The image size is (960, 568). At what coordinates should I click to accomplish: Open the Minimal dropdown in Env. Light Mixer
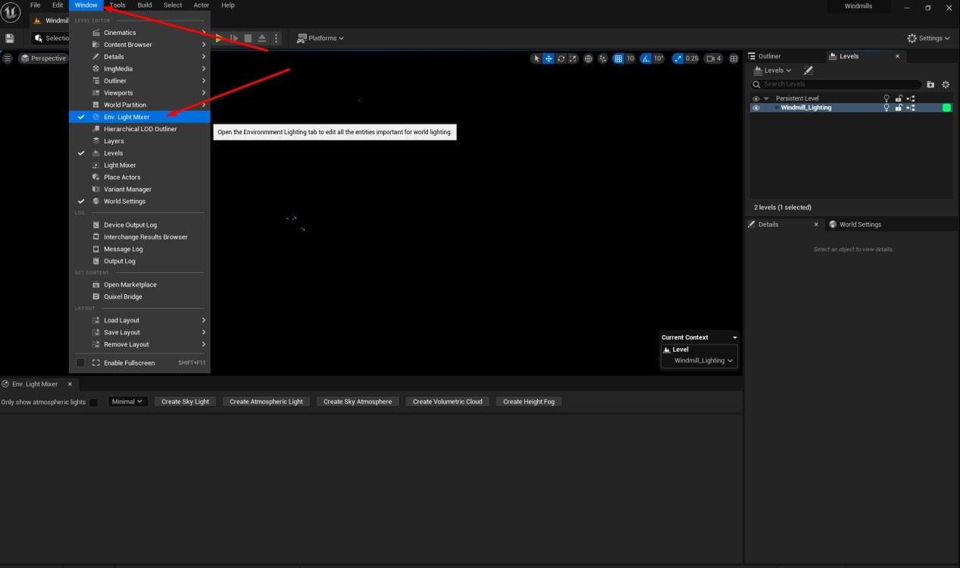point(127,401)
